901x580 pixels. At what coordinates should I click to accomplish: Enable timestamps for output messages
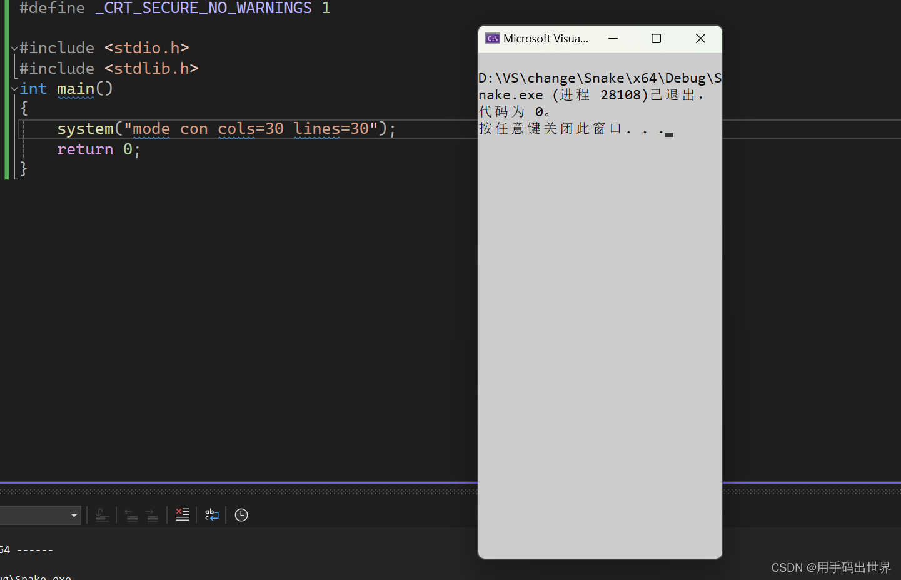point(241,514)
